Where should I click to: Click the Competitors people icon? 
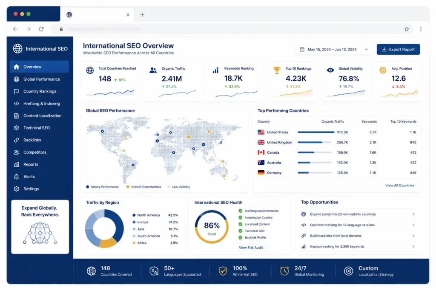click(17, 152)
